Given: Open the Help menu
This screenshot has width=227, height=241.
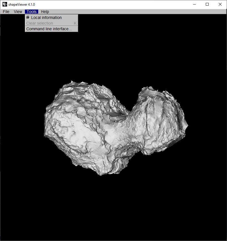Looking at the screenshot, I should (x=45, y=12).
